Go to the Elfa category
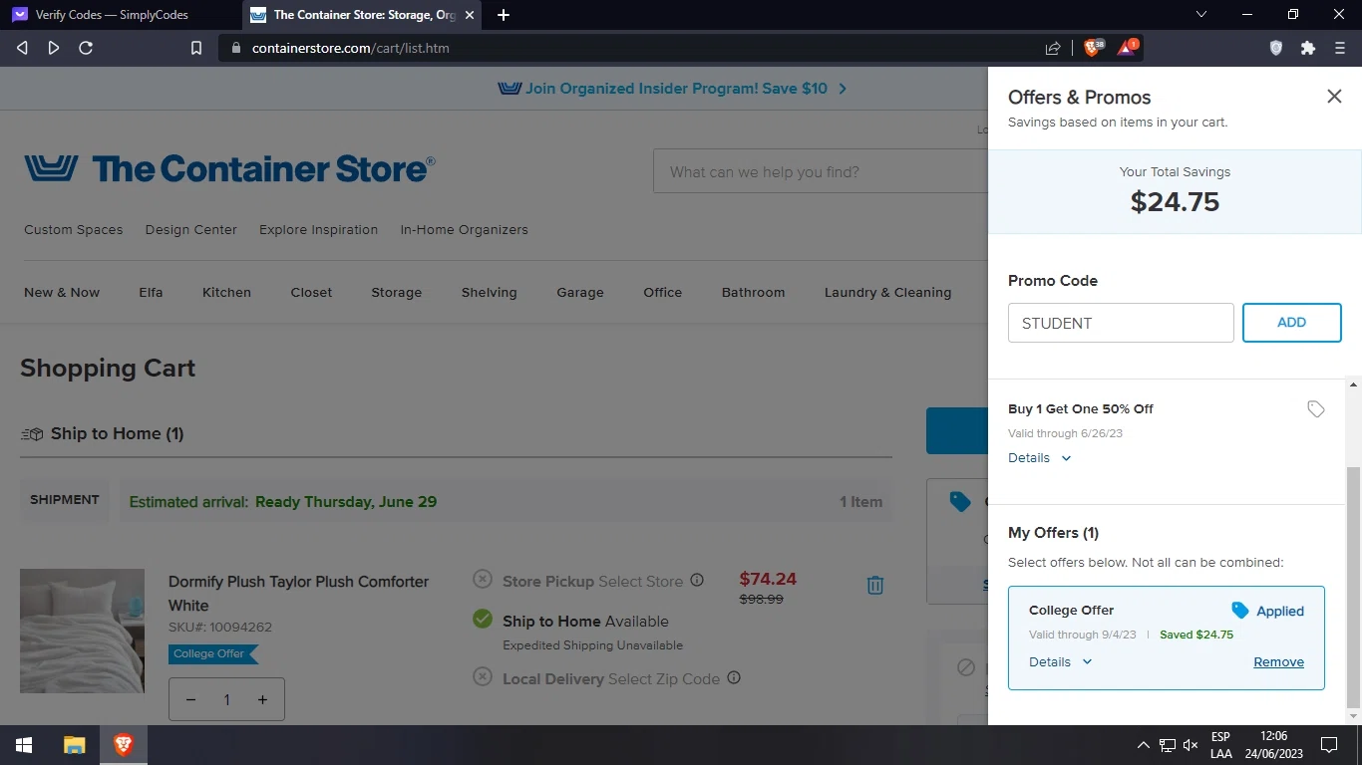Viewport: 1362px width, 765px height. click(x=152, y=292)
